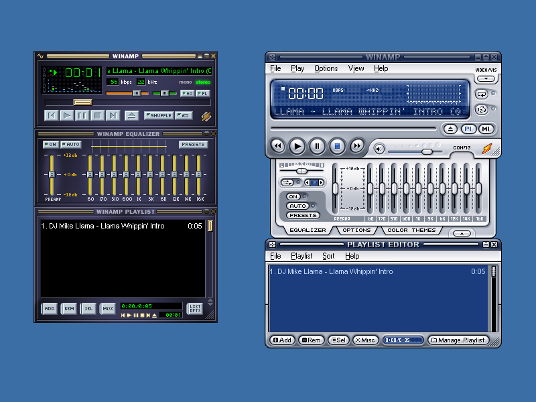Click 16K band slider in classic equalizer
536x402 pixels.
198,174
